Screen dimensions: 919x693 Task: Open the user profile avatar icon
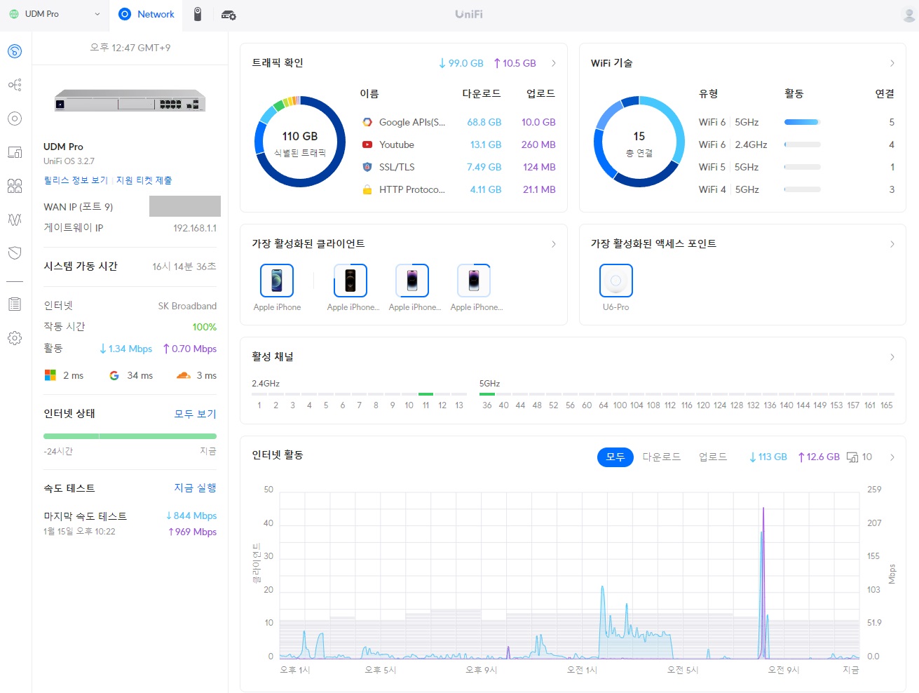pos(908,15)
